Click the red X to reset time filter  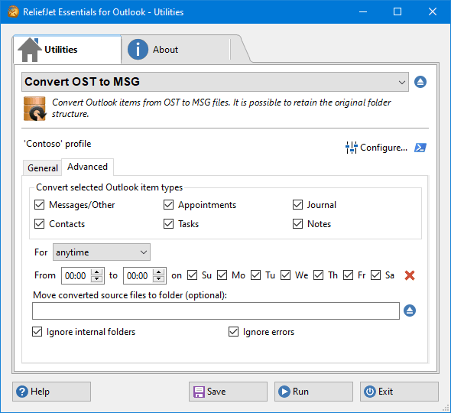tap(410, 275)
